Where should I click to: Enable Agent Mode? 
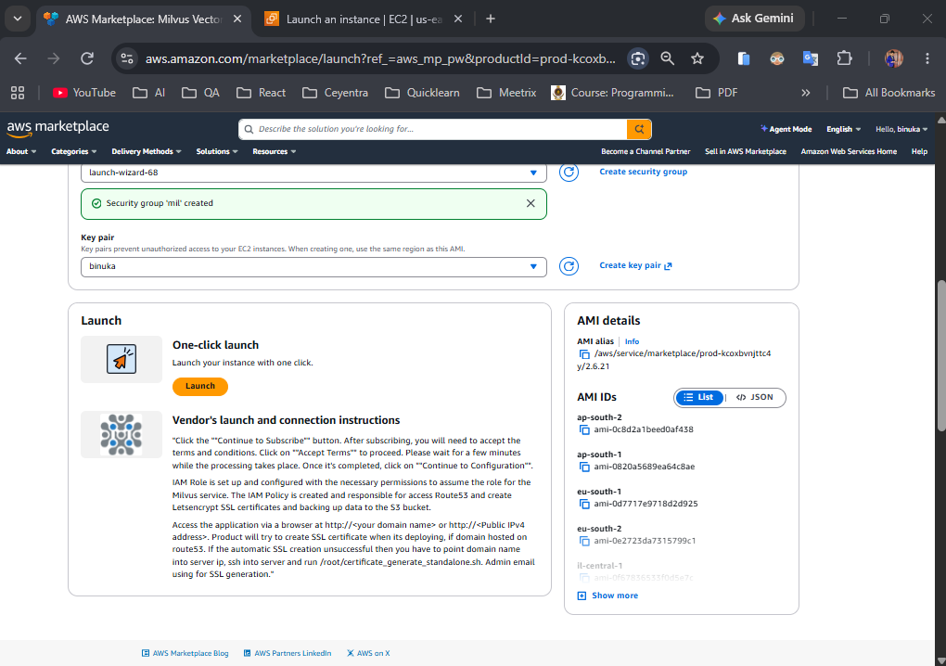pyautogui.click(x=786, y=129)
